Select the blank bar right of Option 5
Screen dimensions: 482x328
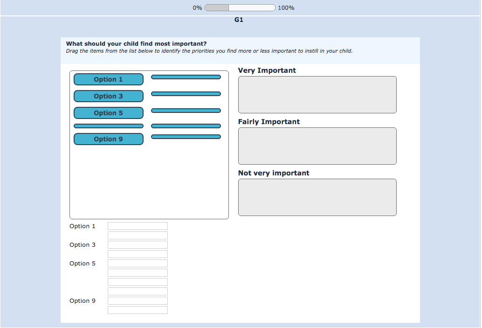pyautogui.click(x=186, y=111)
